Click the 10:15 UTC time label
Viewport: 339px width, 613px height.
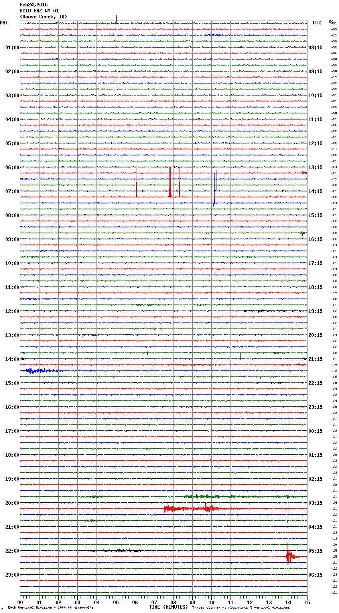tap(315, 96)
